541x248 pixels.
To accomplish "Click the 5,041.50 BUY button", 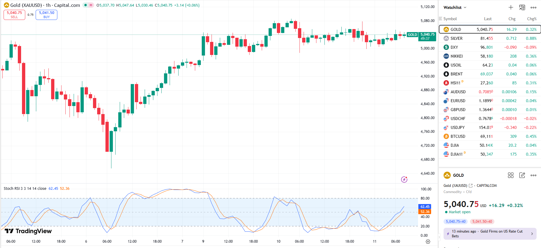I will coord(46,15).
